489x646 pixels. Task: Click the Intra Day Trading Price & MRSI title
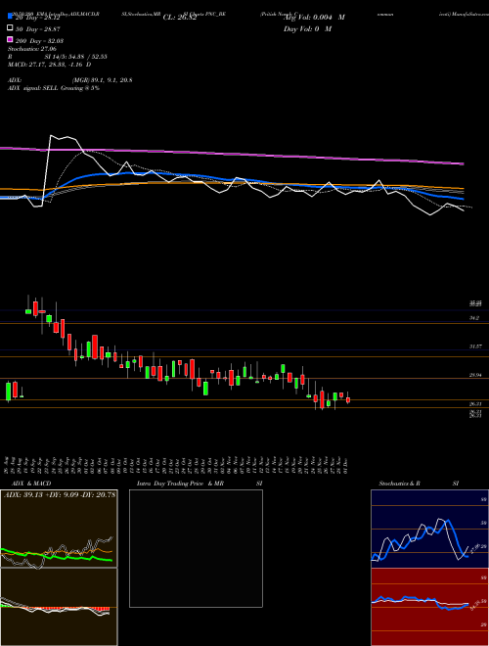[x=200, y=484]
